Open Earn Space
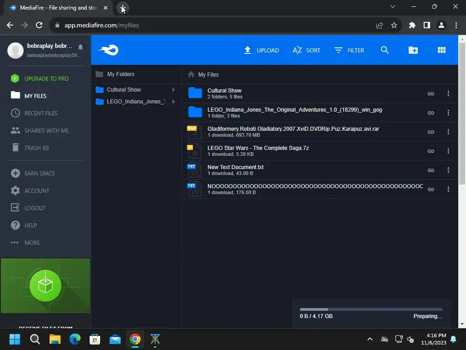This screenshot has height=350, width=466. [33, 173]
